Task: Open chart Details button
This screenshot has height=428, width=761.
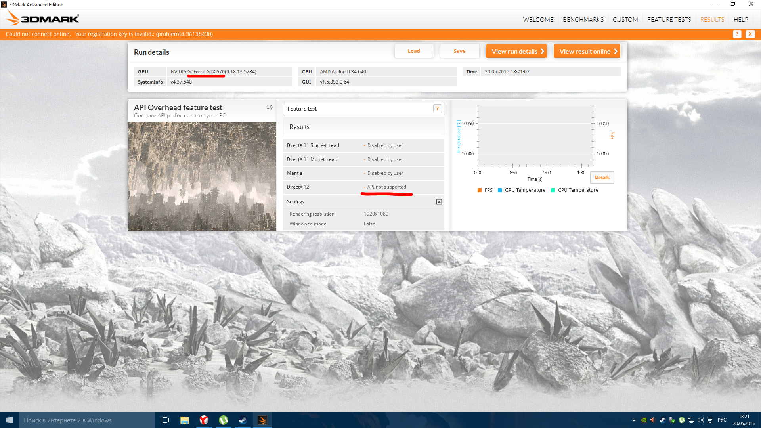Action: coord(602,178)
